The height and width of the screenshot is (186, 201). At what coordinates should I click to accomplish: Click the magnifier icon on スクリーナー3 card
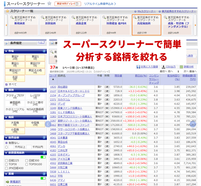[x=73, y=17]
